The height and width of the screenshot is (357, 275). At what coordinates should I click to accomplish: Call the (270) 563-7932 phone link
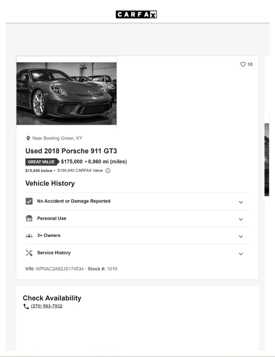(x=46, y=306)
